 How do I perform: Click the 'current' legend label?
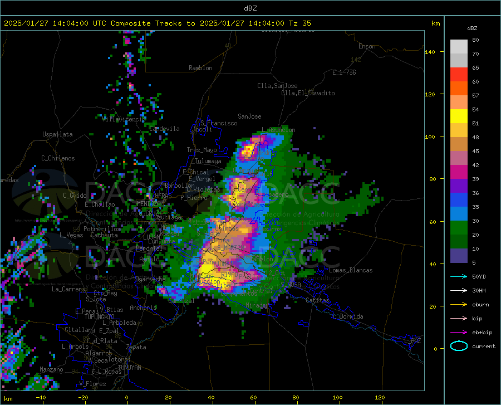click(483, 347)
